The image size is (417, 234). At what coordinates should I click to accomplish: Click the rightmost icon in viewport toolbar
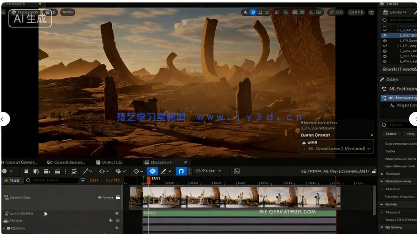(x=371, y=12)
